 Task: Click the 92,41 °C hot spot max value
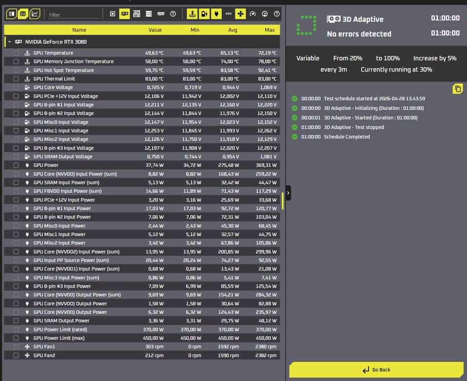(267, 70)
